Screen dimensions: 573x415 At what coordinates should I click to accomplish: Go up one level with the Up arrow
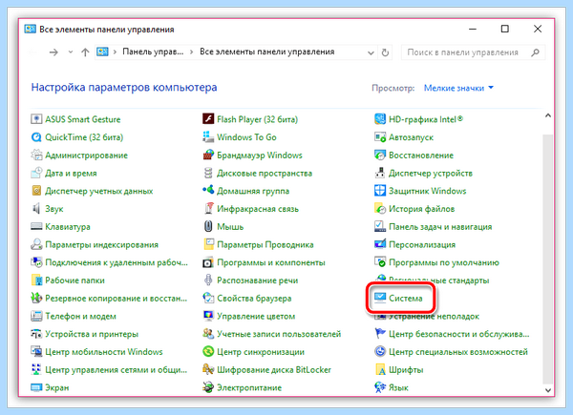[x=85, y=52]
